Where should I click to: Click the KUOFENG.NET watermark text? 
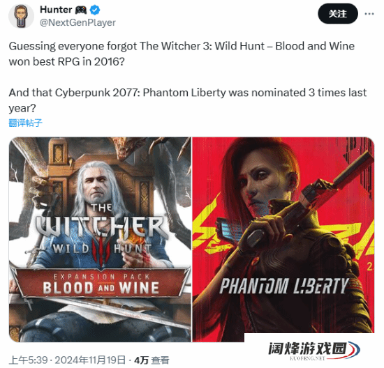(x=307, y=358)
